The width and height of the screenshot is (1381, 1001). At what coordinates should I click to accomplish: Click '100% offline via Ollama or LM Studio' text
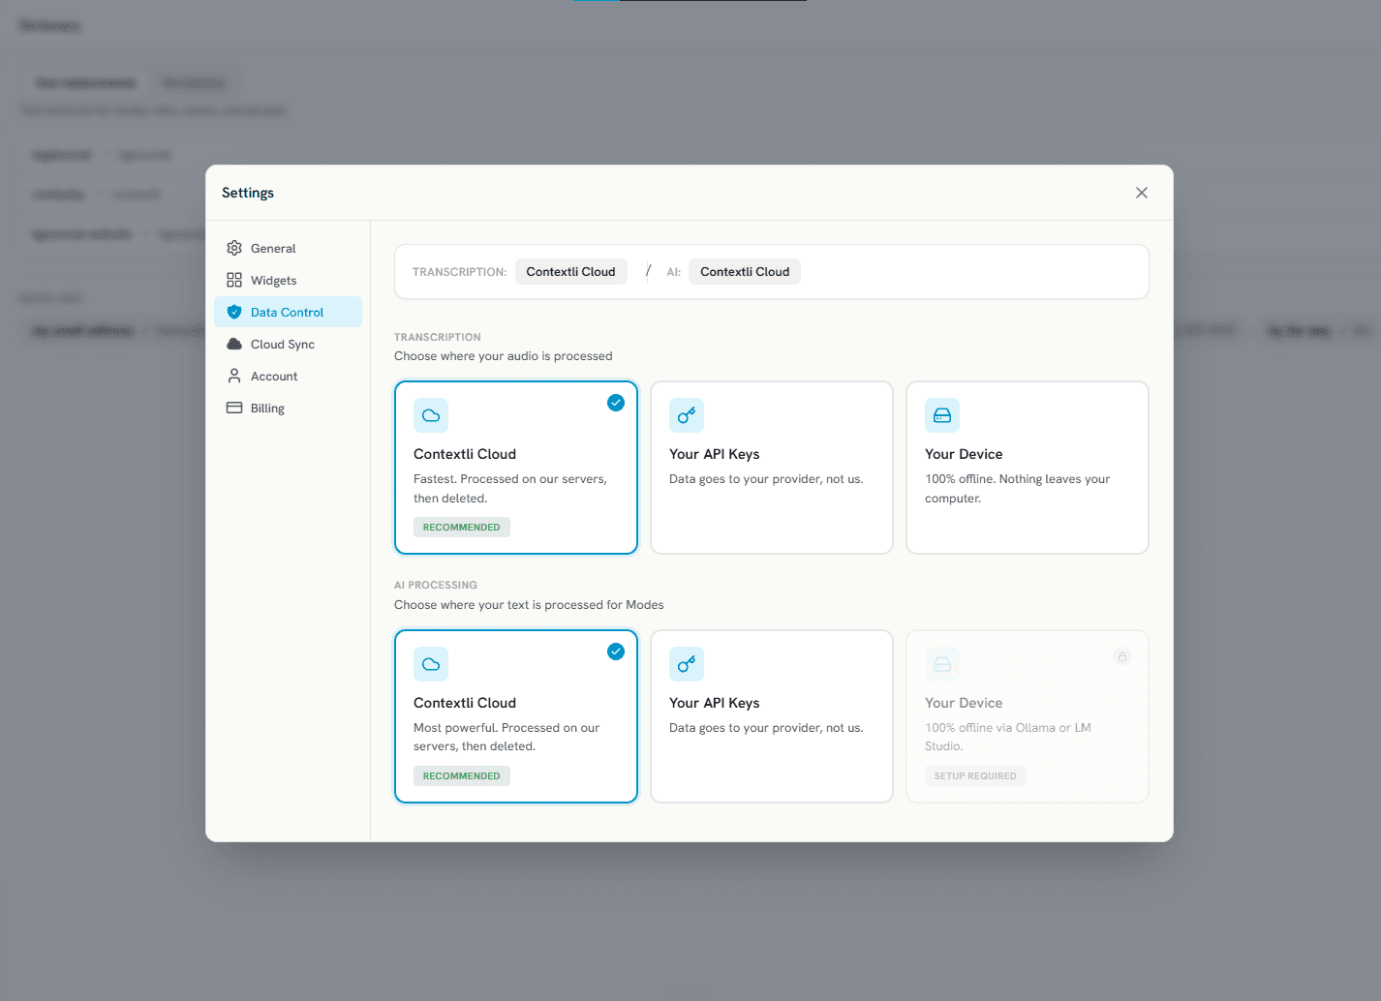(x=1008, y=737)
